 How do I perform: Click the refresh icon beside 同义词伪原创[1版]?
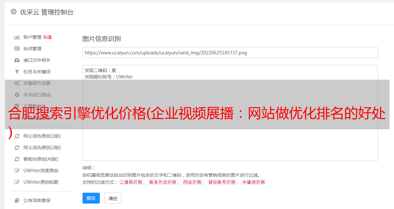click(x=17, y=136)
